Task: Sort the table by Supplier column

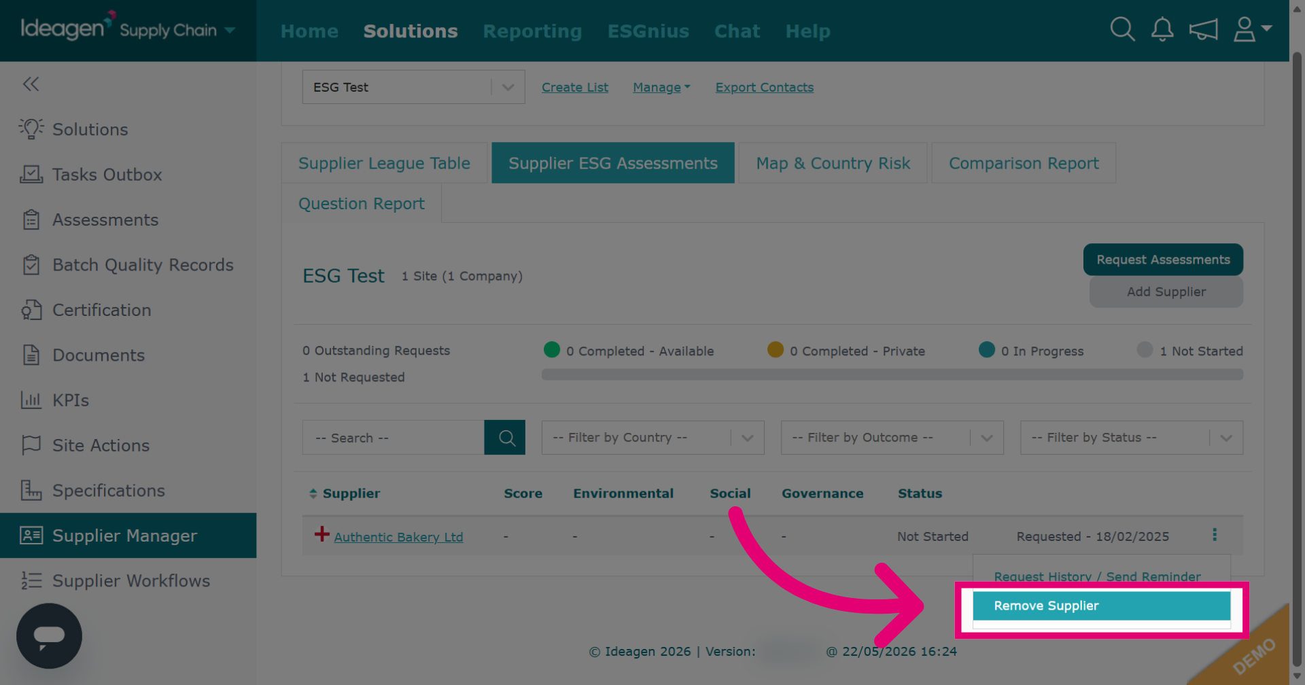Action: (x=345, y=493)
